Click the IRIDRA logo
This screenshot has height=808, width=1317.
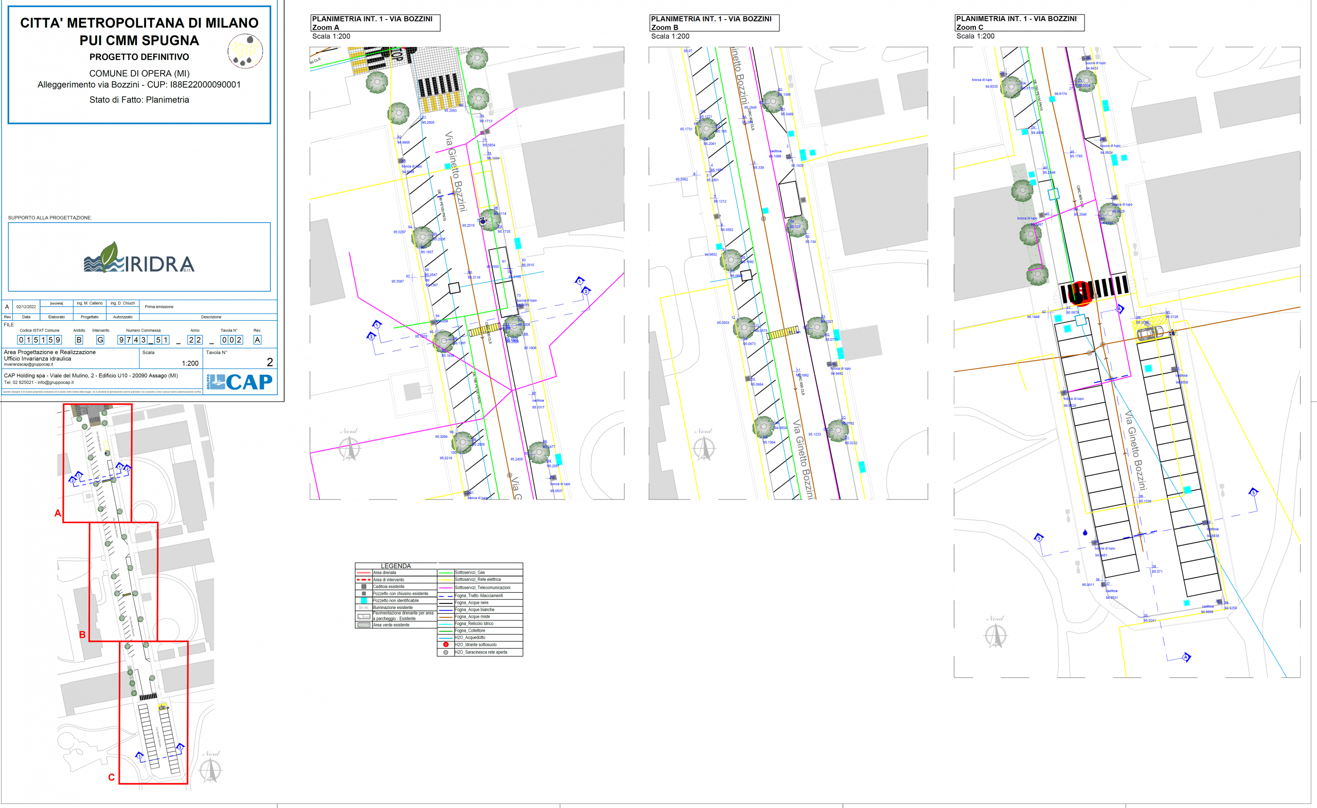tap(139, 258)
